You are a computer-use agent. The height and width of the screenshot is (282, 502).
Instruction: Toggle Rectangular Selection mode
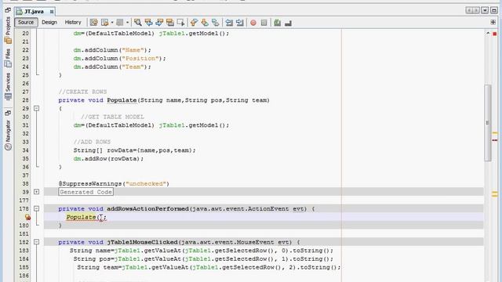180,23
